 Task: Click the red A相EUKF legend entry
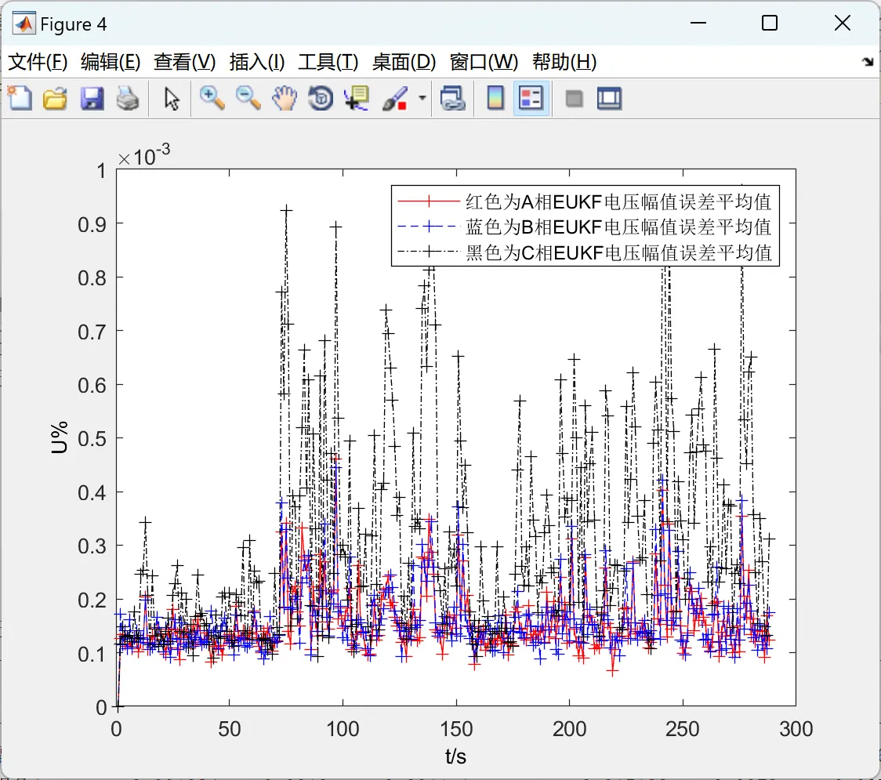(585, 201)
